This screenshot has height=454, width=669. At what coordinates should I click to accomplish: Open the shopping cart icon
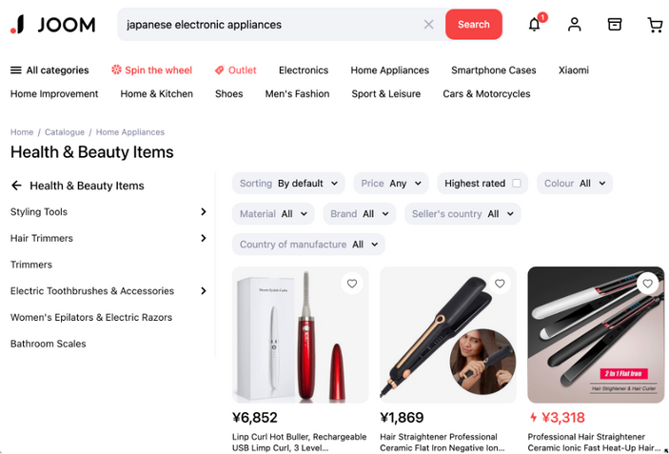click(x=655, y=25)
